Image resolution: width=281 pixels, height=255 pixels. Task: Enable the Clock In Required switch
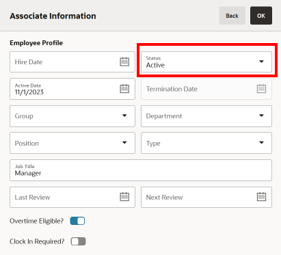78,241
